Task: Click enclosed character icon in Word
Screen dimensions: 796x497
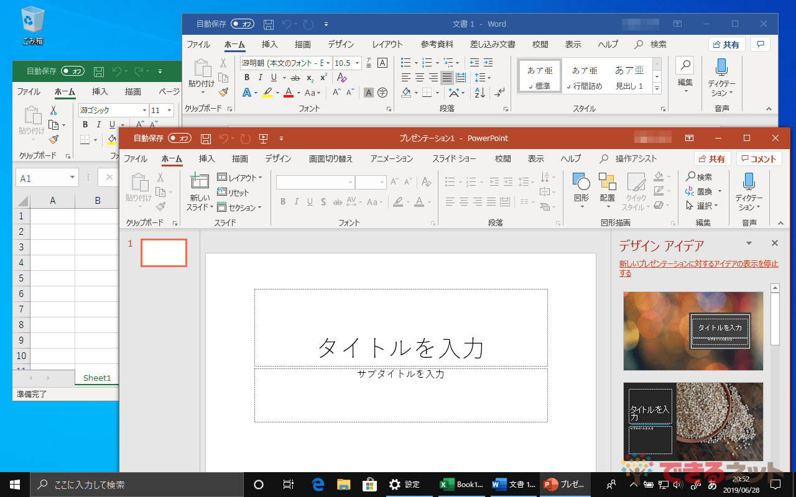Action: coord(382,93)
